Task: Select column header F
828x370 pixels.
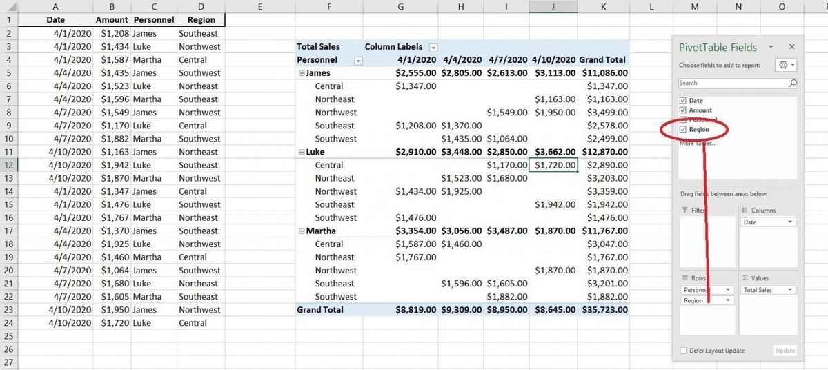Action: click(x=329, y=6)
